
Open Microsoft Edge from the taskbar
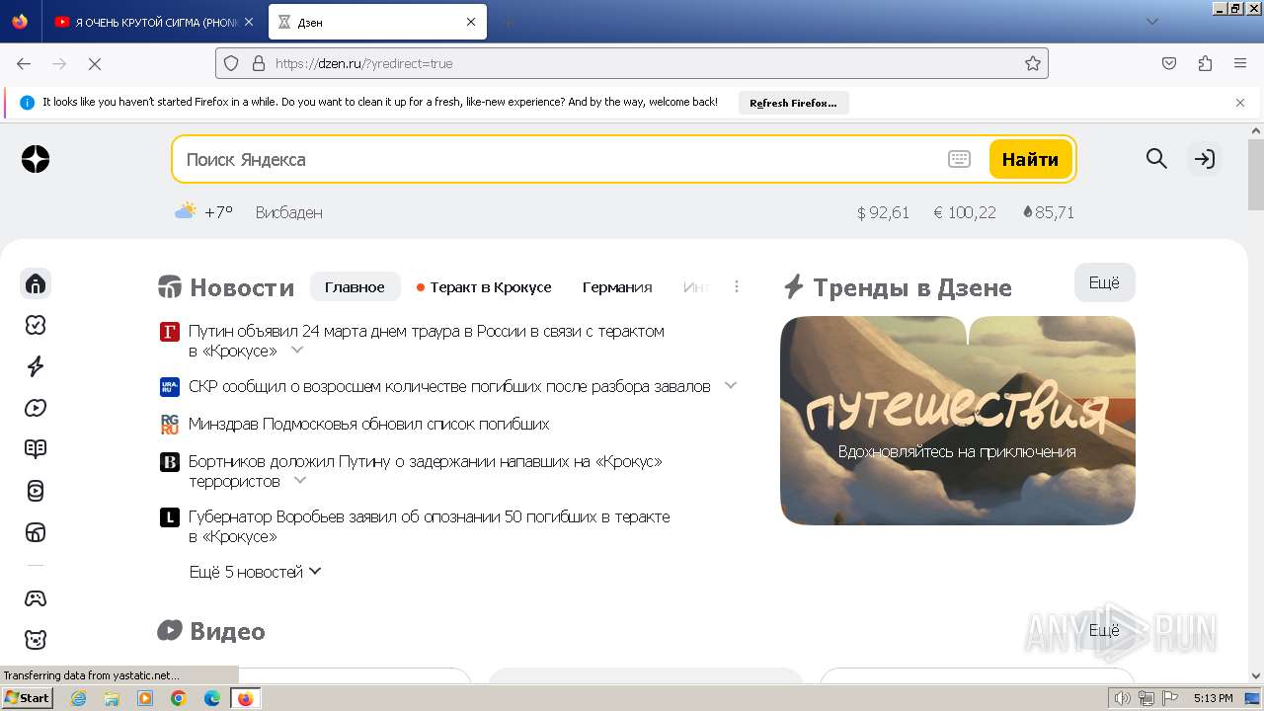coord(212,698)
